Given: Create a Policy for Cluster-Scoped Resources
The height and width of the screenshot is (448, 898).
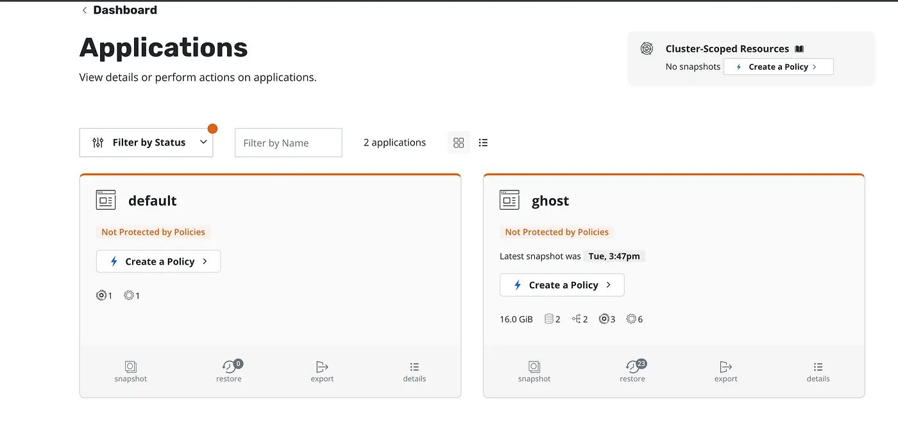Looking at the screenshot, I should pos(778,67).
